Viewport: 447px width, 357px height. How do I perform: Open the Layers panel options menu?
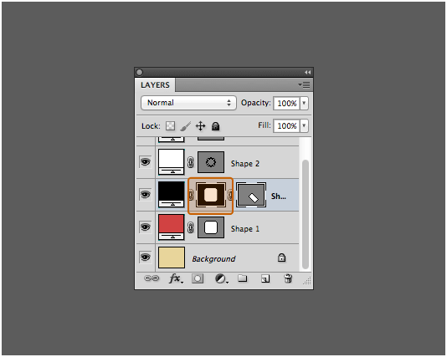(x=304, y=84)
